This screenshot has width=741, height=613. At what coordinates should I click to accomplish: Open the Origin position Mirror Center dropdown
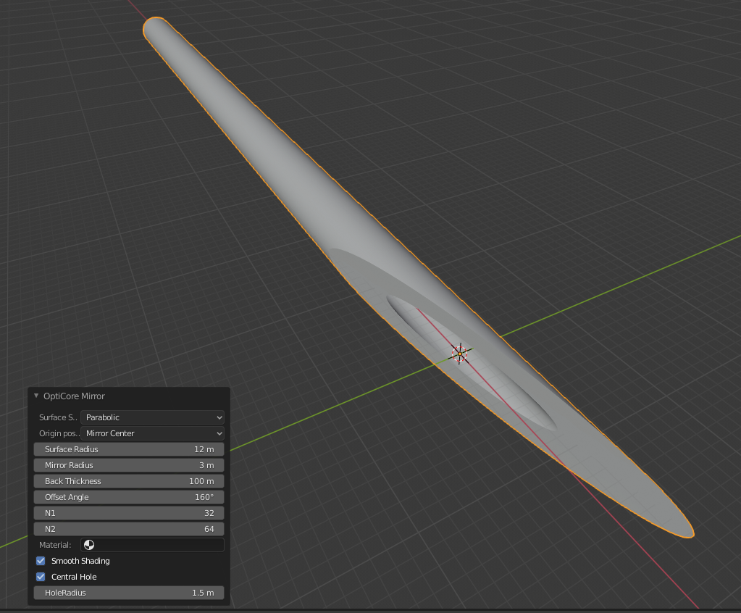[152, 433]
